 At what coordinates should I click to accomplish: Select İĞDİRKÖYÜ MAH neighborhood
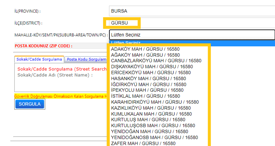coord(148,84)
